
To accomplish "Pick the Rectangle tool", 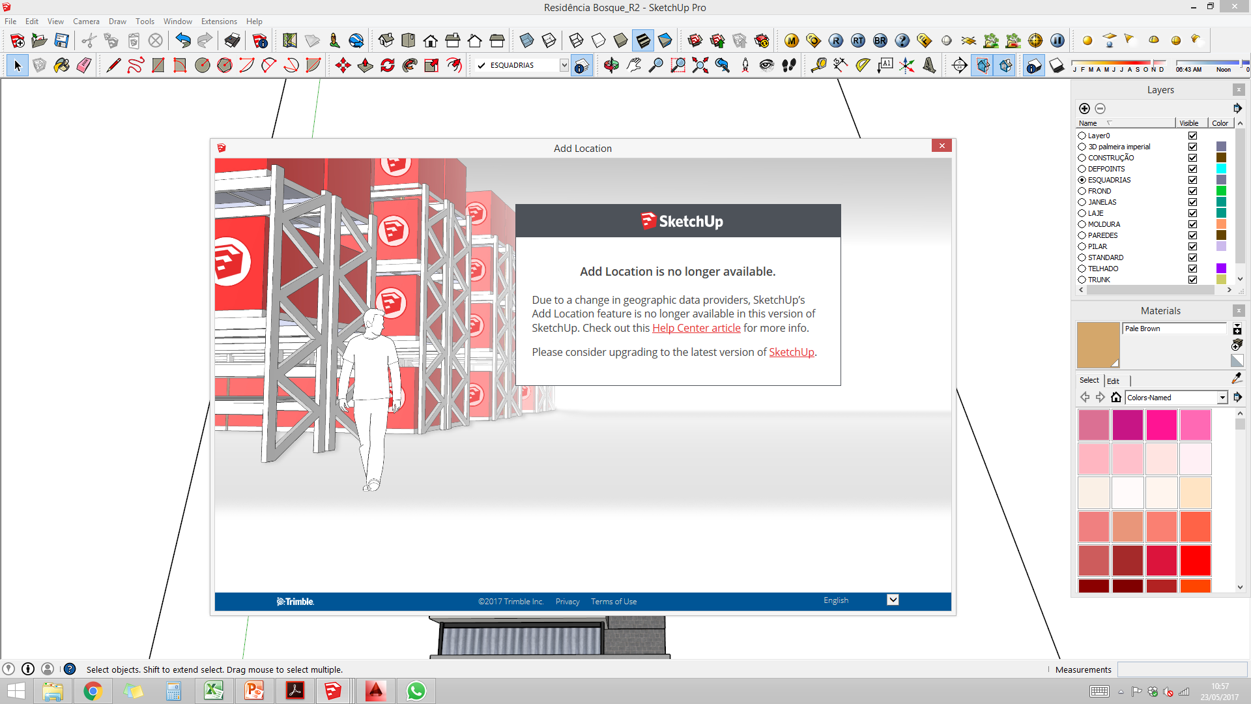I will (x=158, y=65).
